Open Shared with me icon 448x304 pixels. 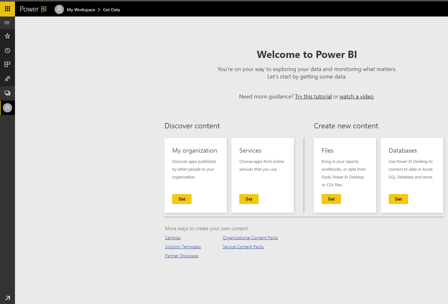tap(7, 79)
